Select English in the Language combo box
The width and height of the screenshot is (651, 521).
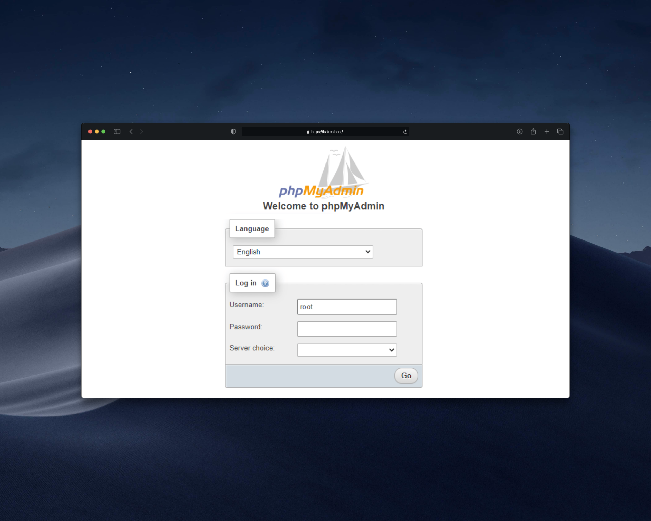click(302, 252)
